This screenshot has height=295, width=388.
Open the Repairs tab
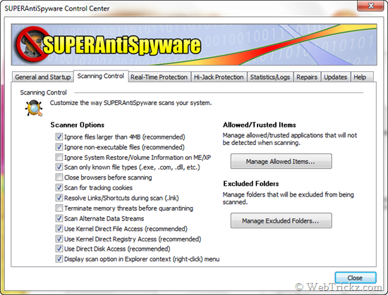point(307,77)
